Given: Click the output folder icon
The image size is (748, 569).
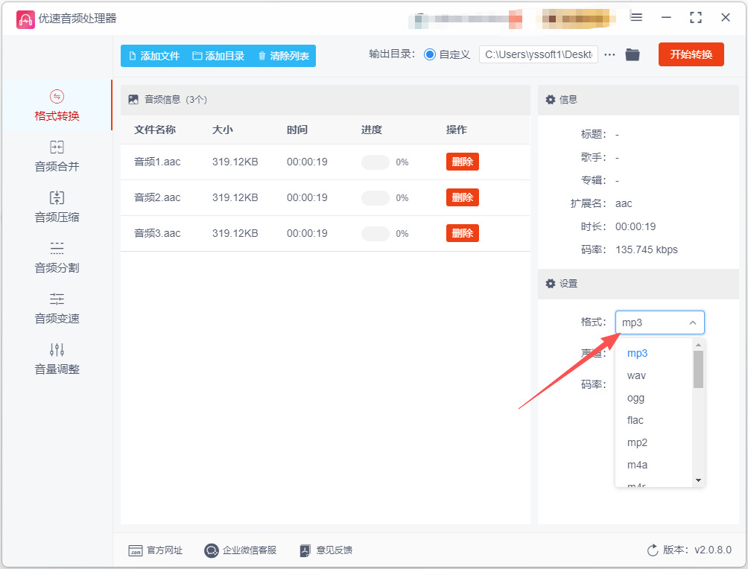Looking at the screenshot, I should click(633, 55).
